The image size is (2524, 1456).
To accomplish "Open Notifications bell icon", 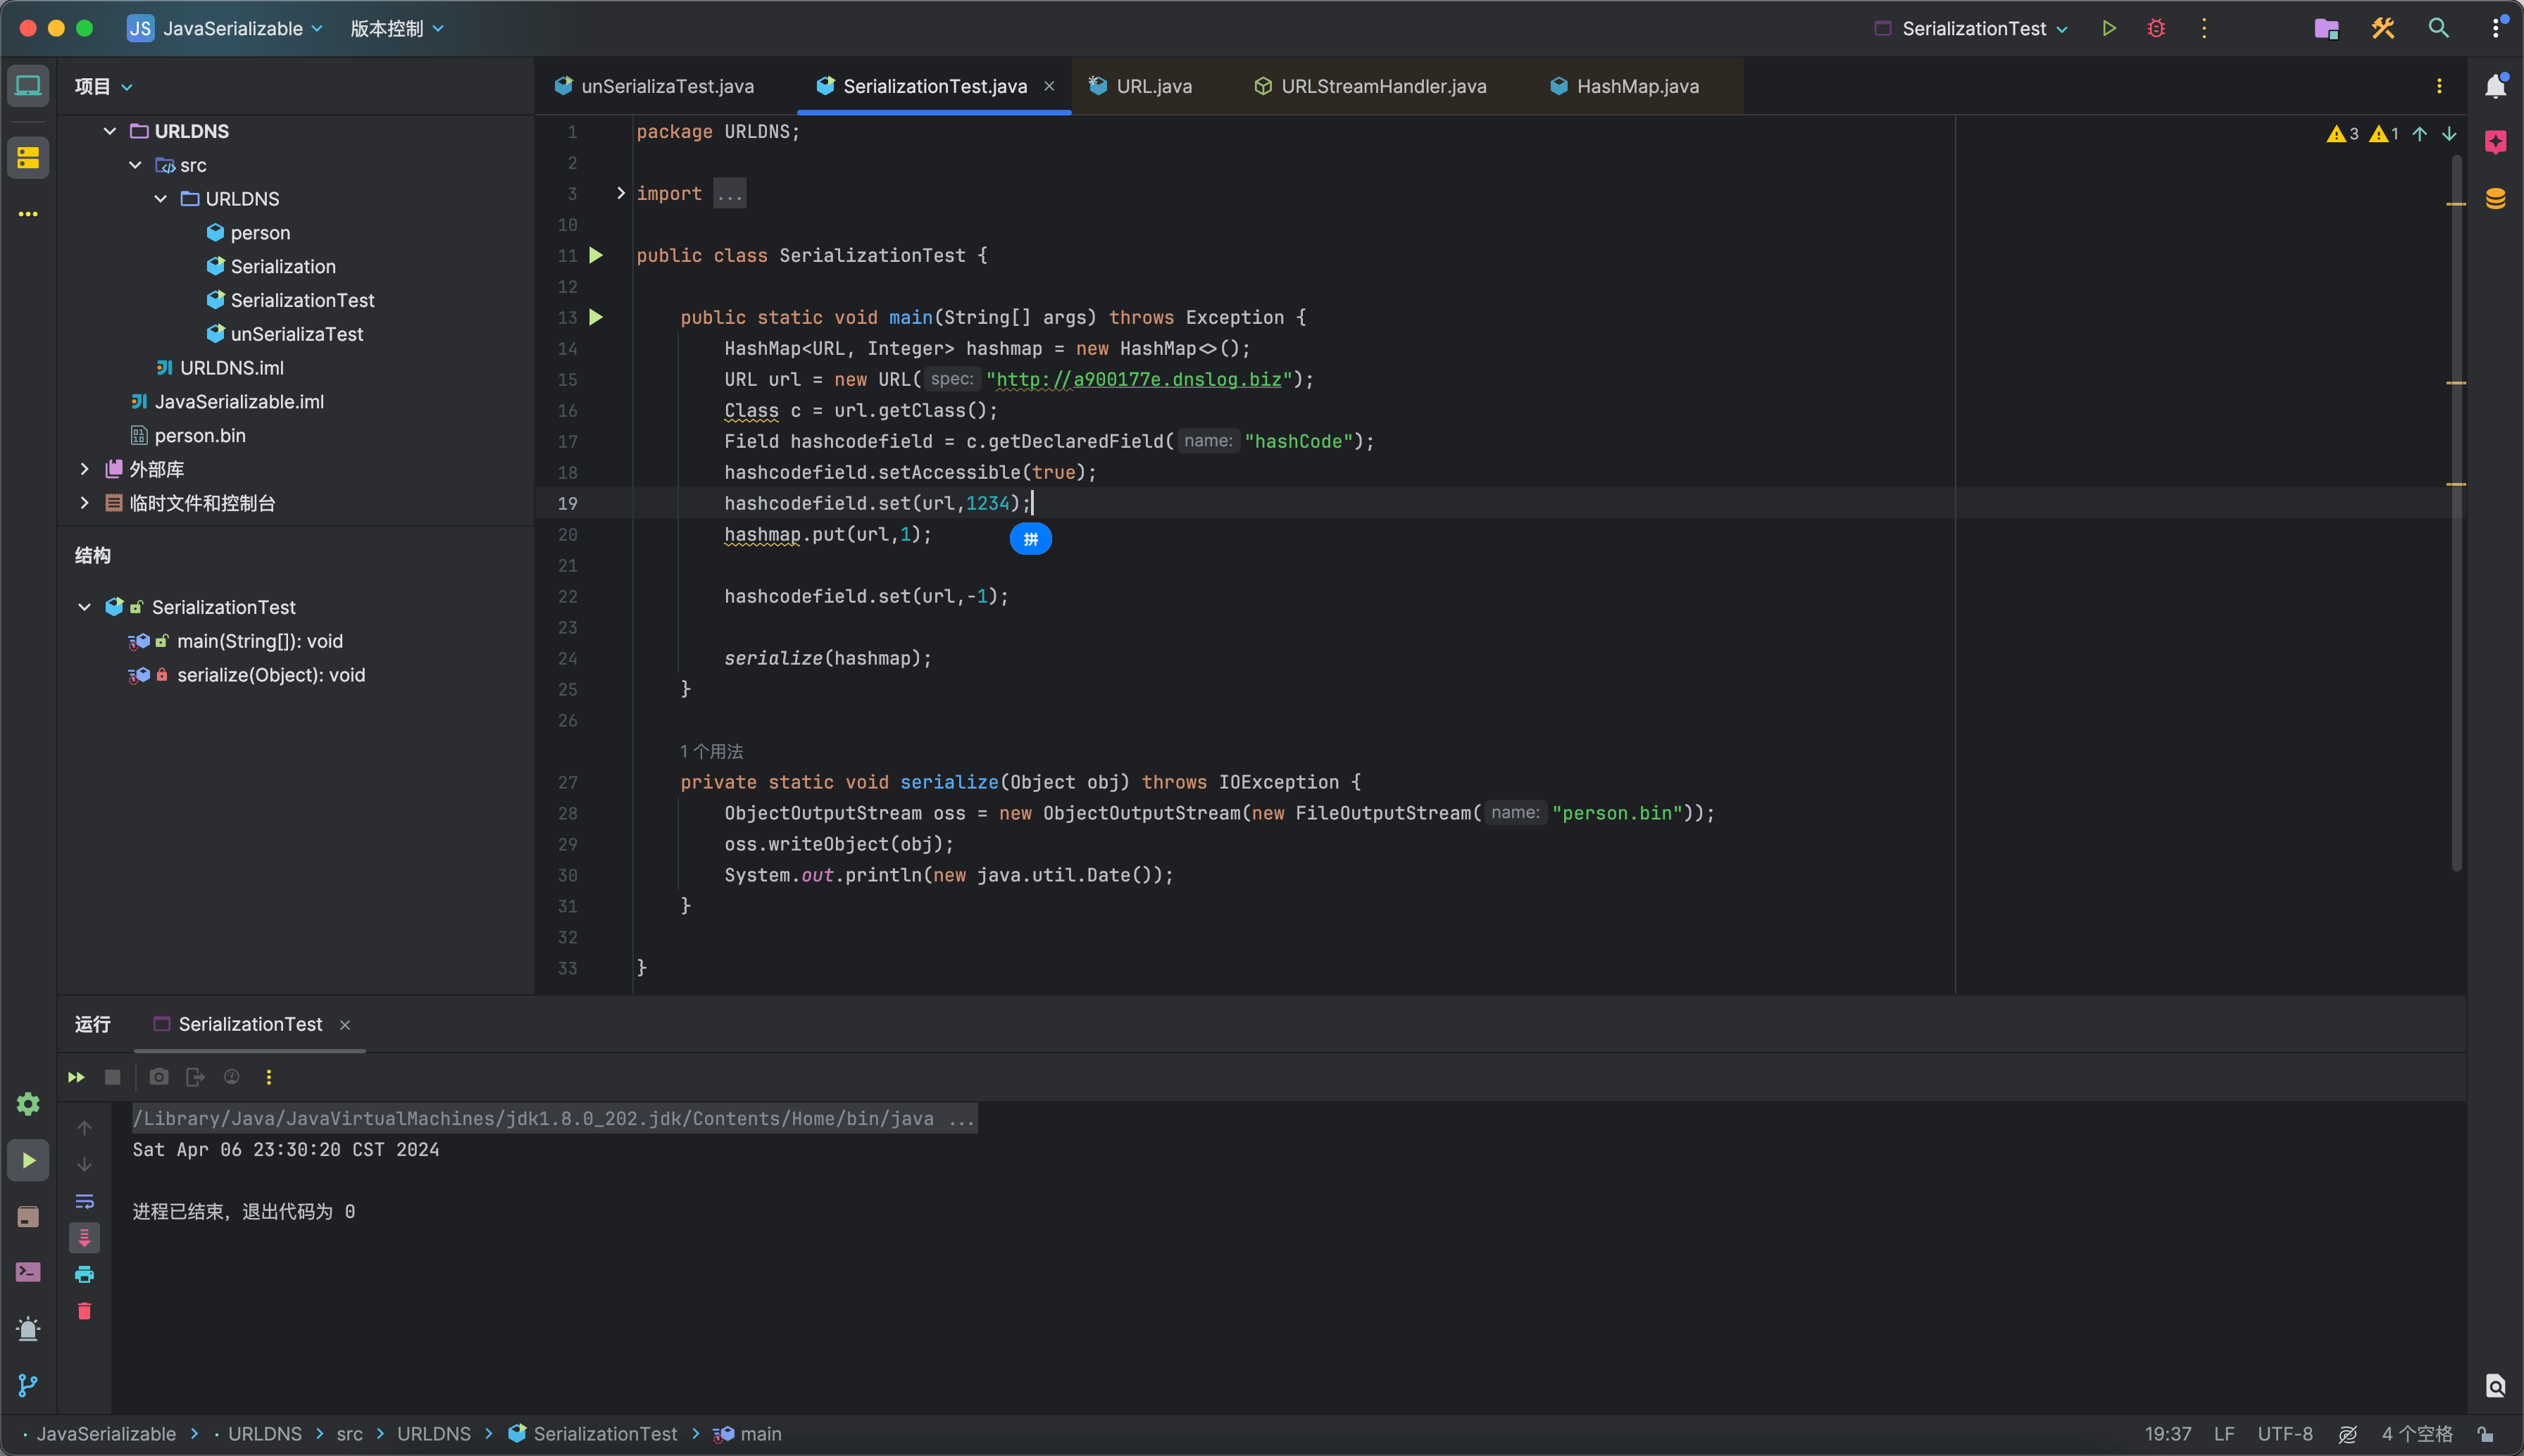I will 2496,86.
